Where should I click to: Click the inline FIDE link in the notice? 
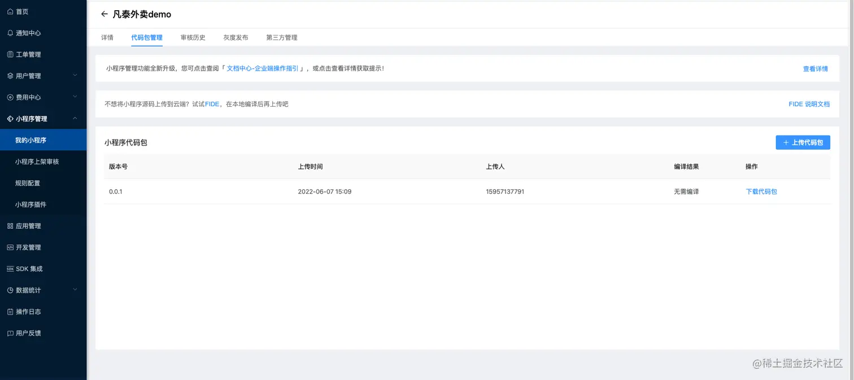pos(212,104)
